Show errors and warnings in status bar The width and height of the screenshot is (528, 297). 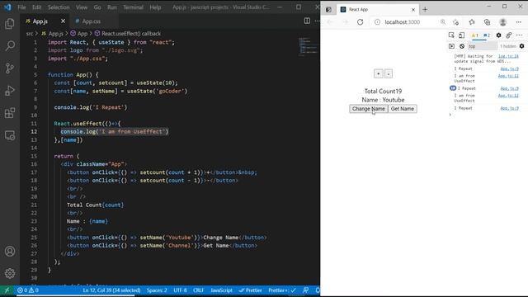pos(28,290)
